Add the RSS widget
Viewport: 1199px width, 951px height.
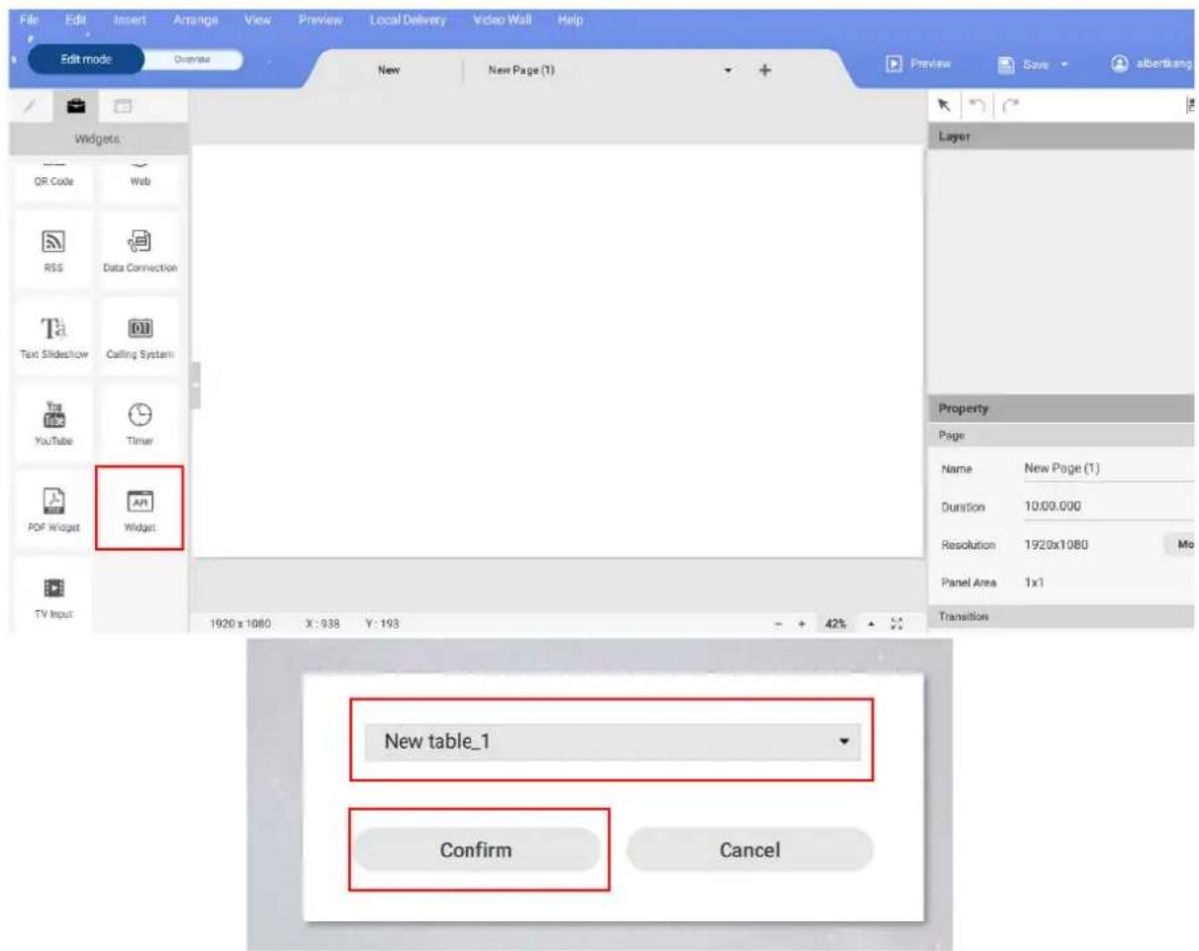click(x=53, y=250)
